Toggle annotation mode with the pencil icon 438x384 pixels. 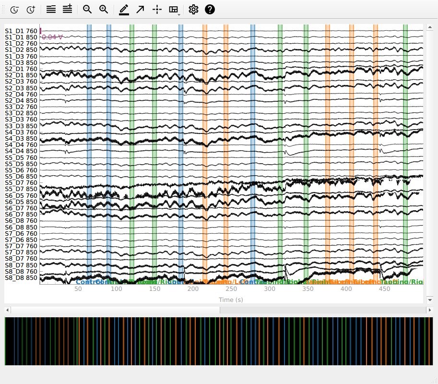point(124,9)
